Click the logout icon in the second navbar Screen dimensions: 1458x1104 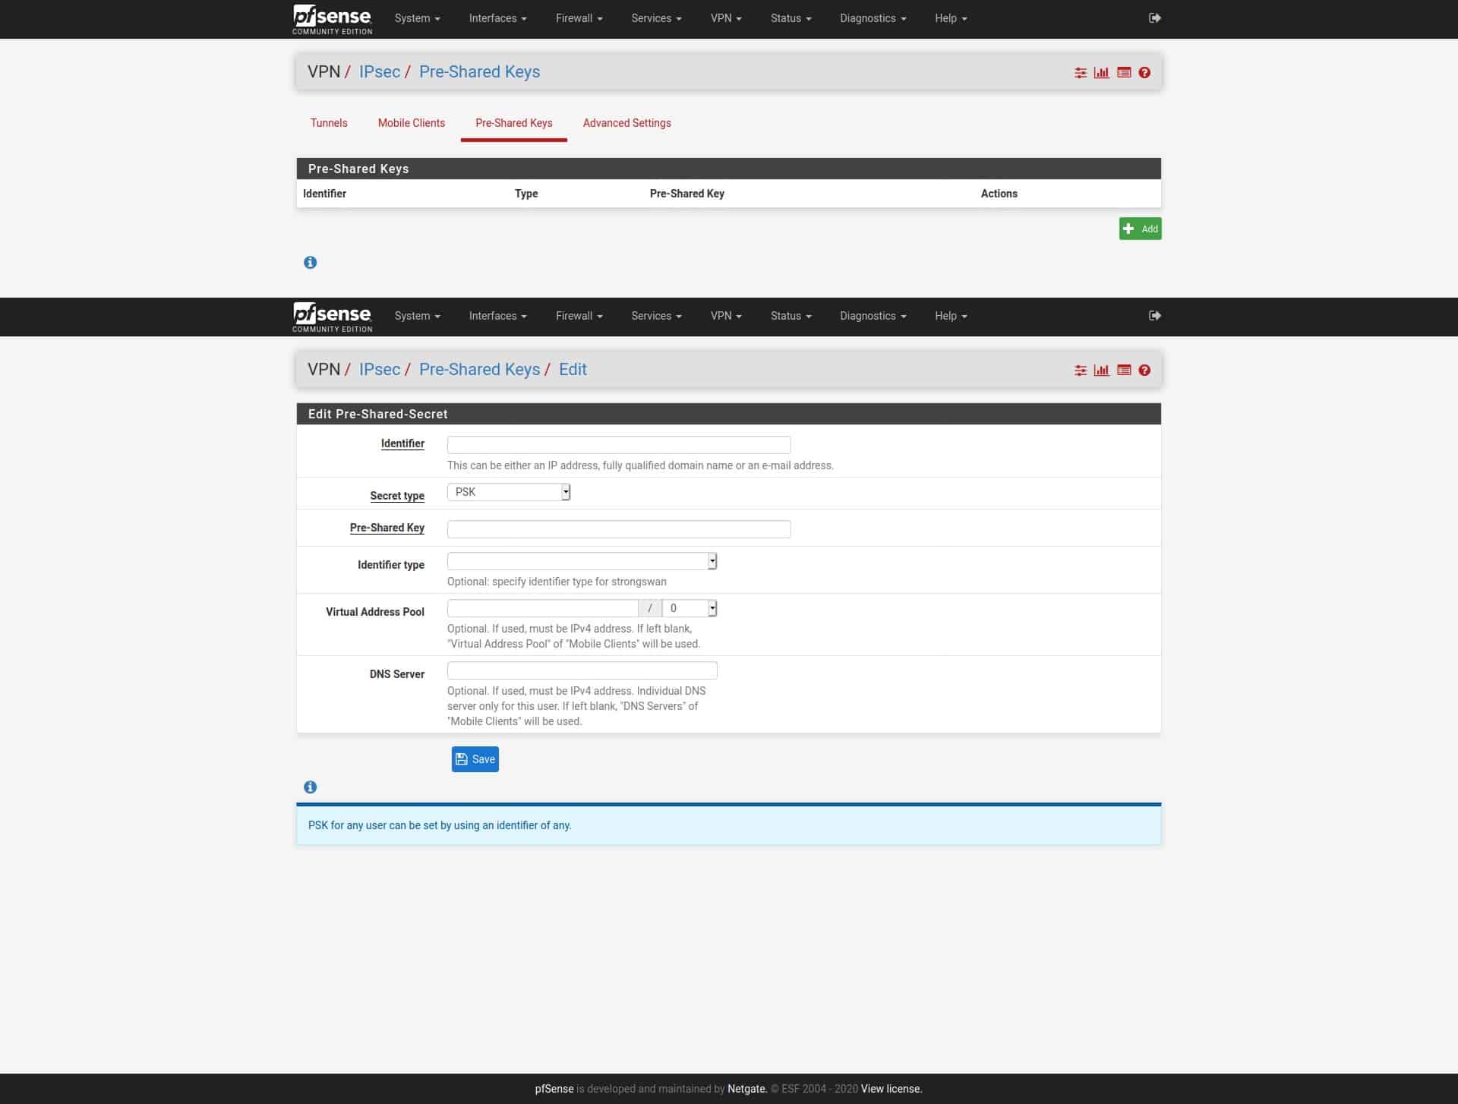[1155, 316]
